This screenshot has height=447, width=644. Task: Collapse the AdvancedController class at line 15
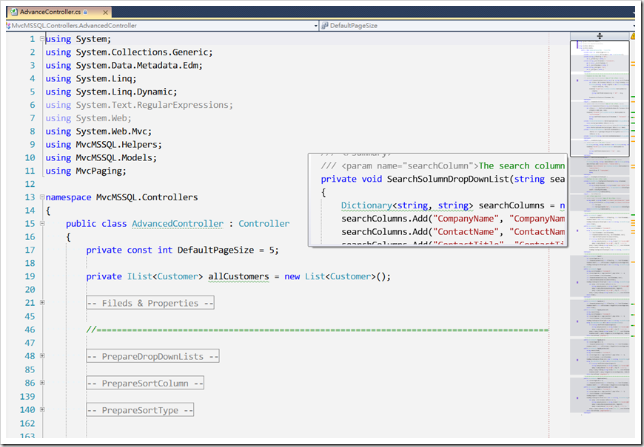(42, 223)
